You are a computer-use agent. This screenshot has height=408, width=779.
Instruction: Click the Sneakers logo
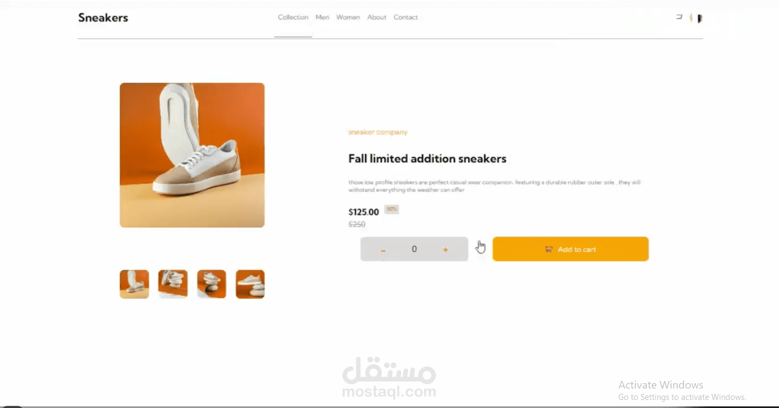(x=103, y=18)
